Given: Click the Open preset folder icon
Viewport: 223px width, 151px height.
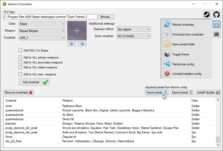Looking at the screenshot, I should [167, 44].
